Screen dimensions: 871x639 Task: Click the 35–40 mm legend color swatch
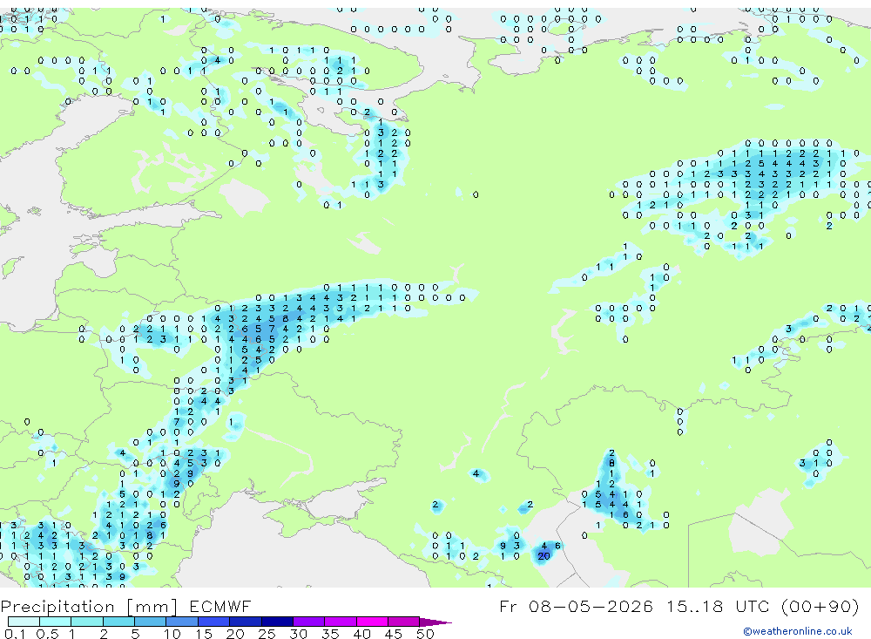341,622
